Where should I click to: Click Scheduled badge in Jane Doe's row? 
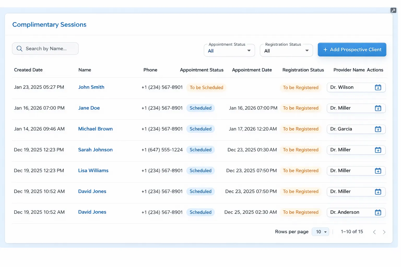click(x=200, y=108)
